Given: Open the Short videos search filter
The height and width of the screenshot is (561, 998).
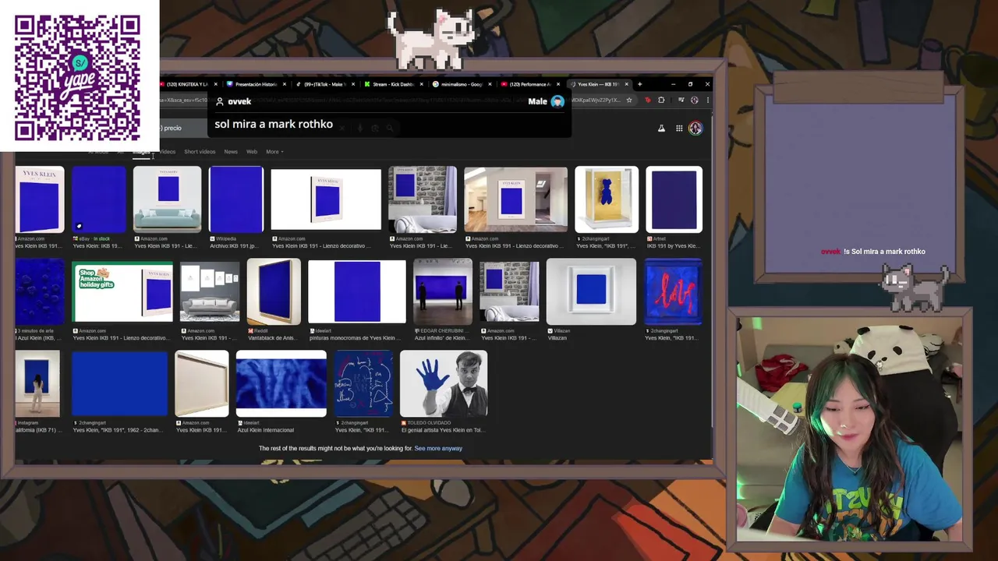Looking at the screenshot, I should (x=200, y=152).
